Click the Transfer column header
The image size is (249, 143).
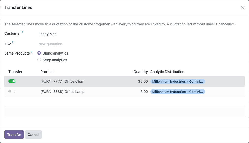coord(15,72)
